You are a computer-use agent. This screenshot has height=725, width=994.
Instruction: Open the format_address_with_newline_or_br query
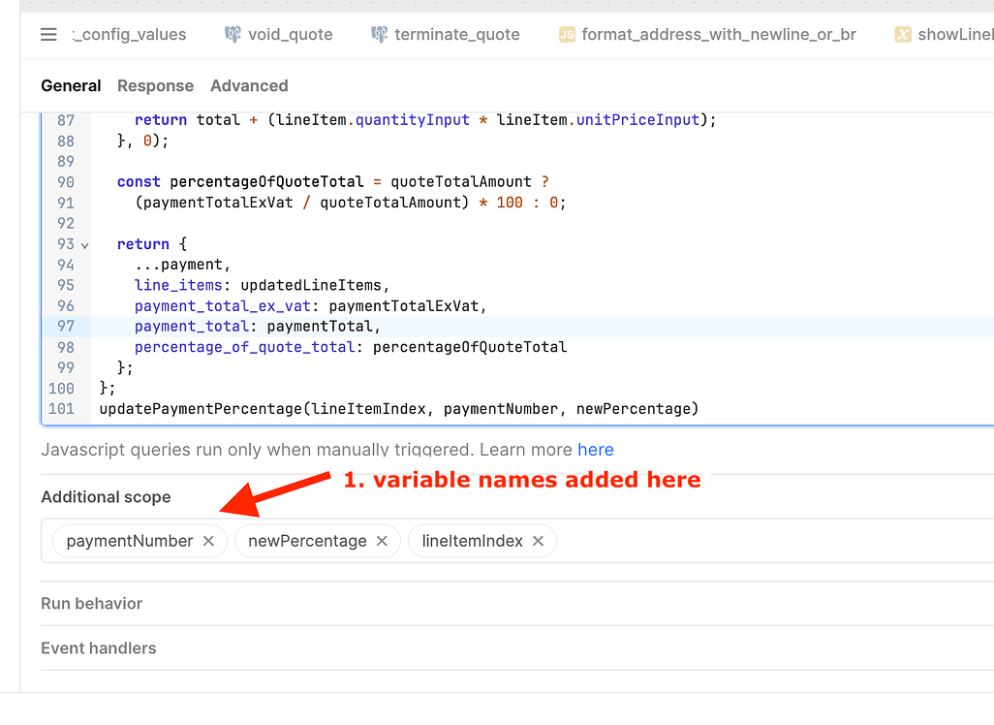(717, 34)
